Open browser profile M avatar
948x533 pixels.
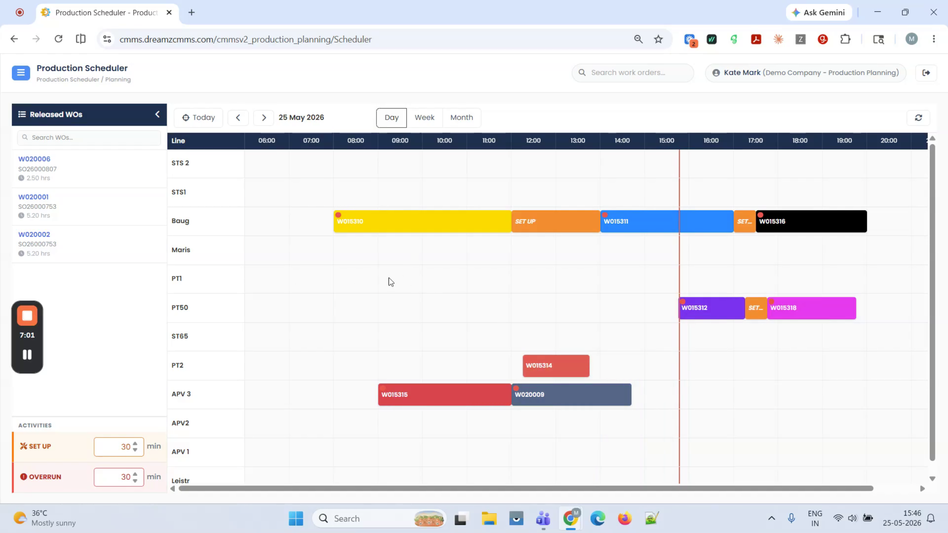tap(912, 39)
